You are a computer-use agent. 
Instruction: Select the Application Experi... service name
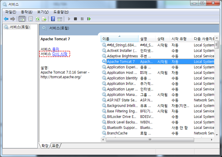click(x=122, y=67)
